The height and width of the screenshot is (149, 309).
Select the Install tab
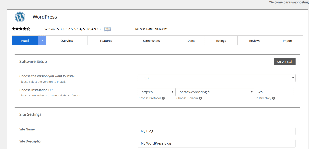(25, 41)
